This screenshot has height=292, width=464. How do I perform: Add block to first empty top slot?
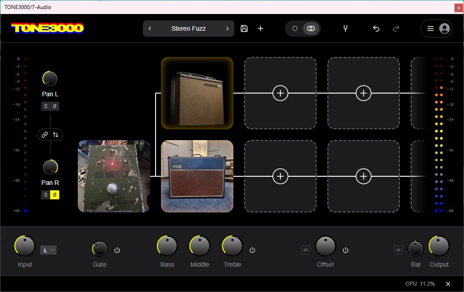click(x=280, y=93)
